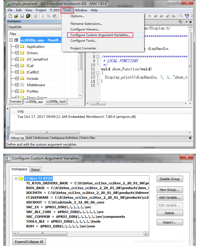Collapse the code fold at line 12
The height and width of the screenshot is (246, 198).
click(x=98, y=73)
